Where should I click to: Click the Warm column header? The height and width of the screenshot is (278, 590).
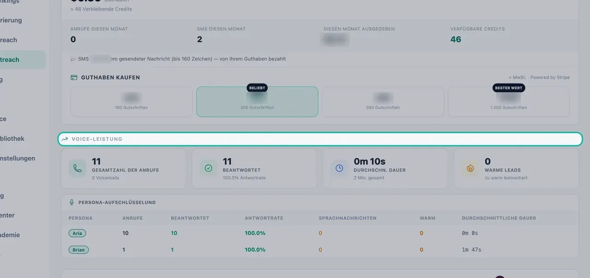click(428, 218)
